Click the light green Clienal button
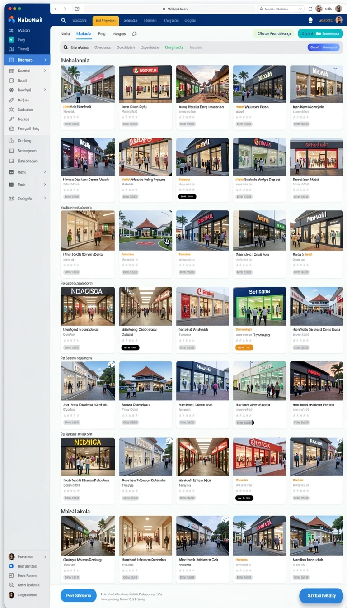The height and width of the screenshot is (608, 347). pyautogui.click(x=273, y=33)
